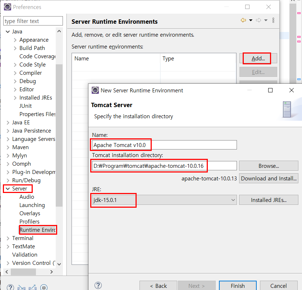302x290 pixels.
Task: Select Plug-in Development in the tree
Action: coord(33,172)
